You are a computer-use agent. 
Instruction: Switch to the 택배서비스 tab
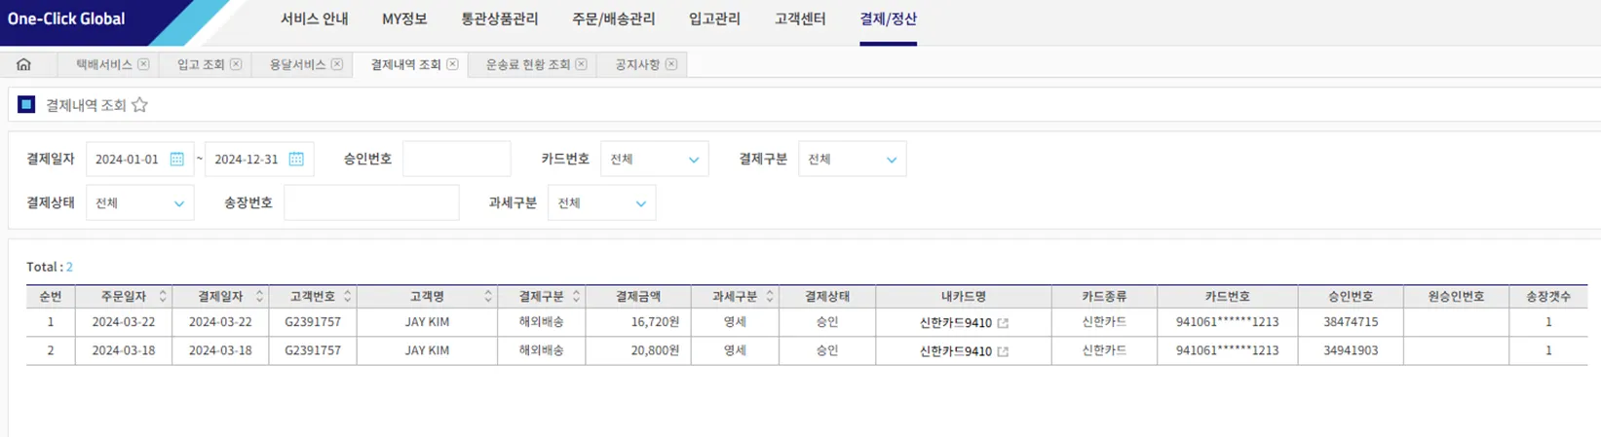103,64
